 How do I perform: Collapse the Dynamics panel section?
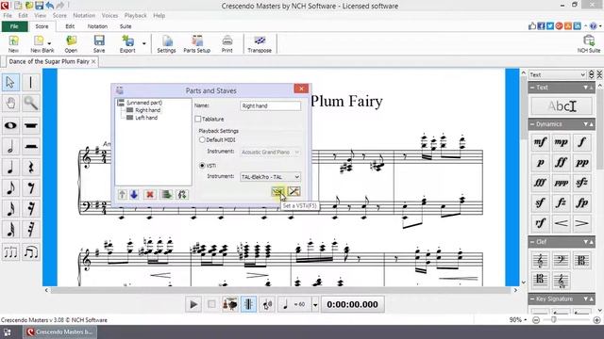point(532,124)
